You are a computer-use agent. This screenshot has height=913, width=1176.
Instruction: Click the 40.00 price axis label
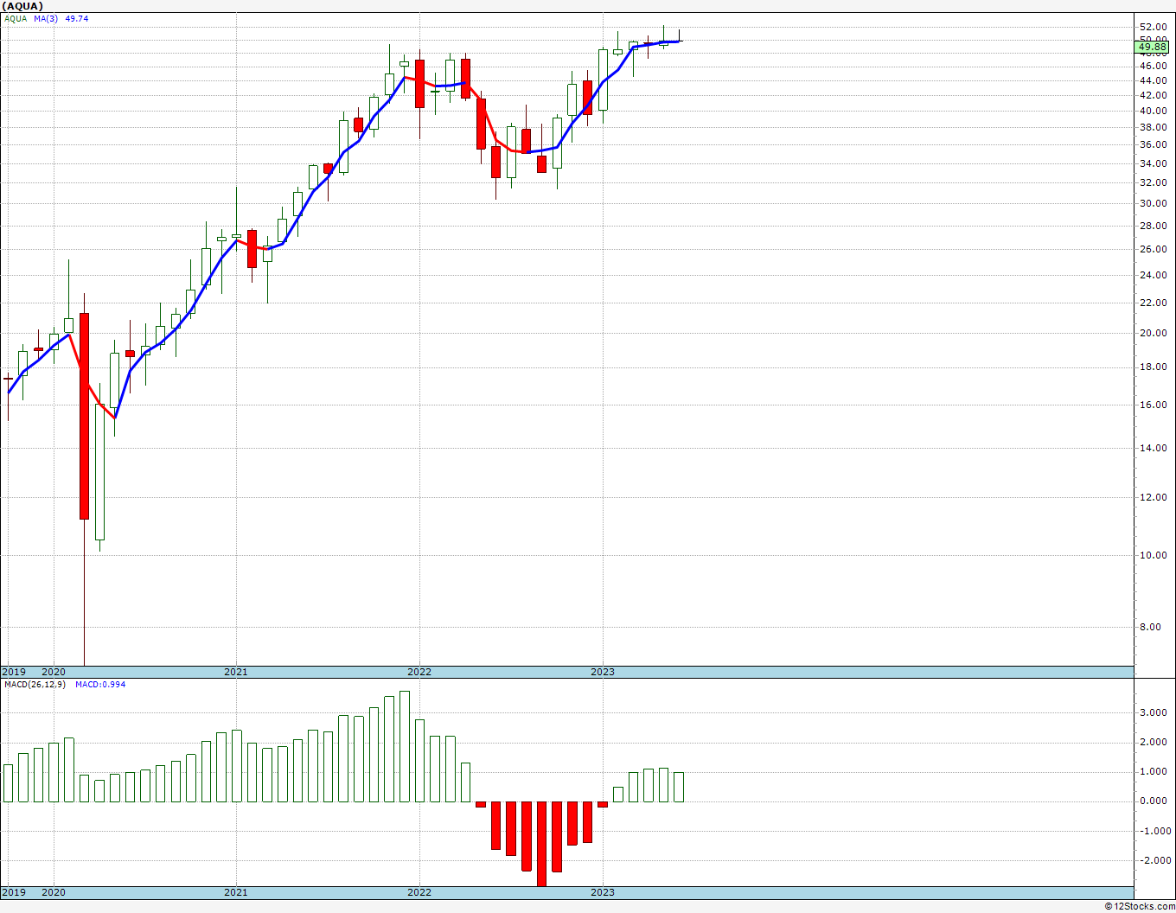1153,111
